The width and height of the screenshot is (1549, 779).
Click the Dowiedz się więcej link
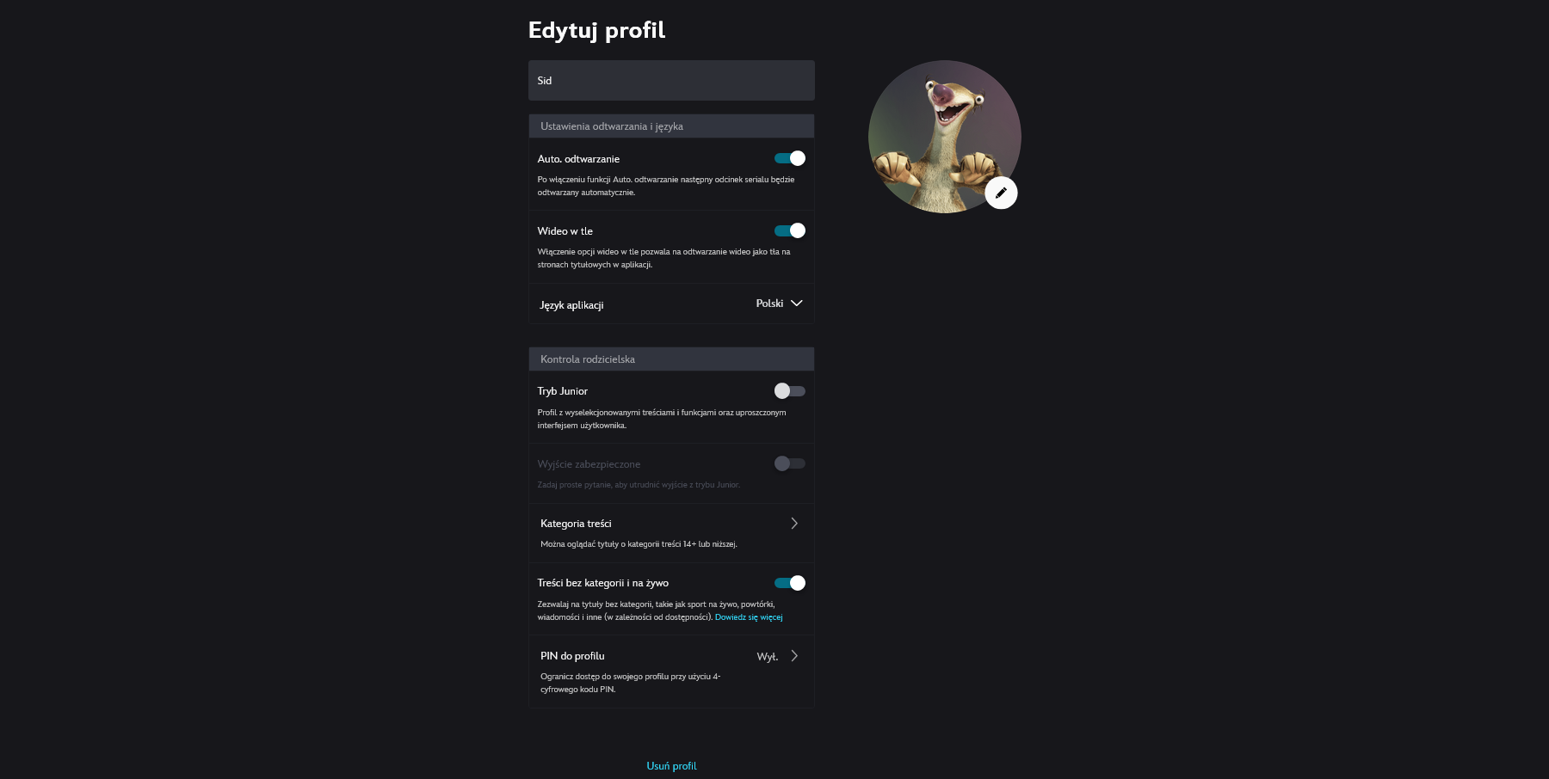(x=749, y=617)
